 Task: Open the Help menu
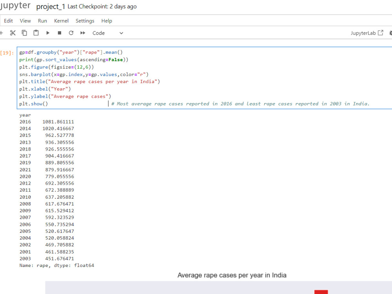pos(107,21)
